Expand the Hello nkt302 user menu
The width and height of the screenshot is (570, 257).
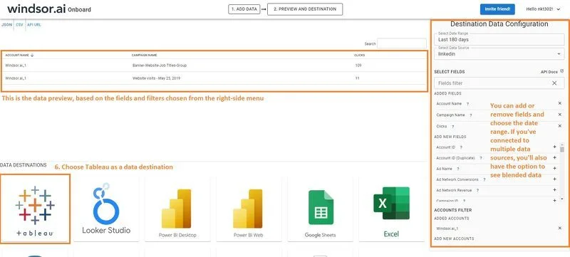coord(544,9)
